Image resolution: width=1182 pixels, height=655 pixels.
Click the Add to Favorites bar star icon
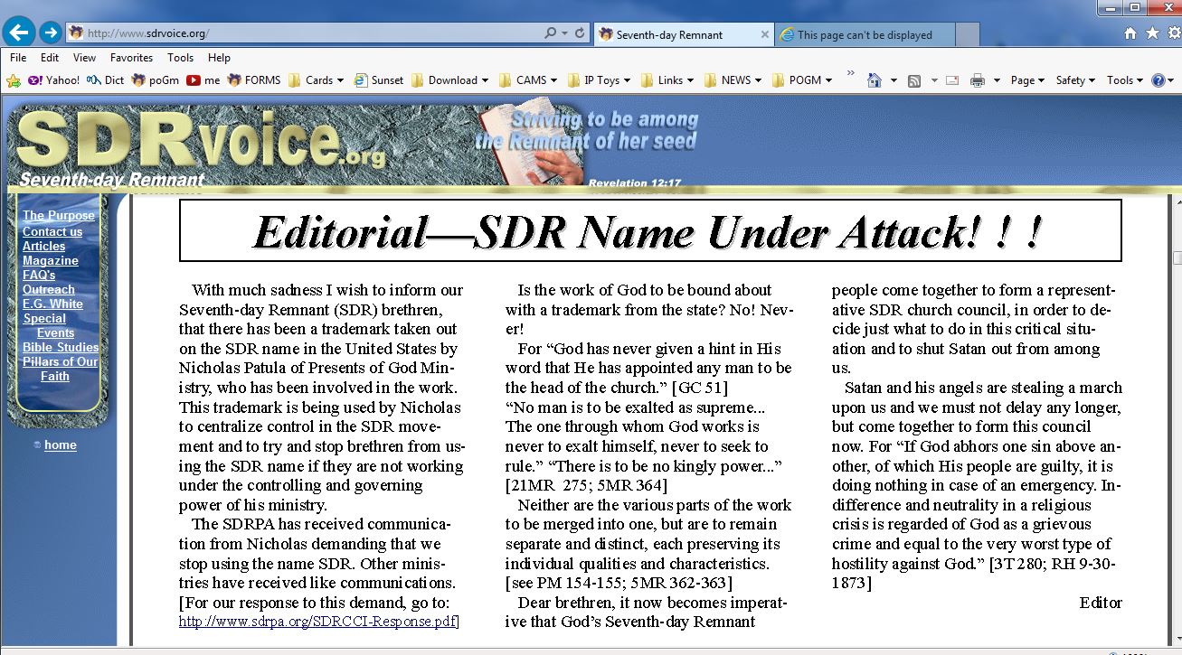pyautogui.click(x=14, y=80)
